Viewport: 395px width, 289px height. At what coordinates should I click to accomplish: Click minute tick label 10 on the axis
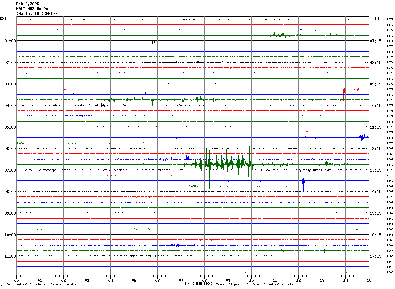point(251,280)
